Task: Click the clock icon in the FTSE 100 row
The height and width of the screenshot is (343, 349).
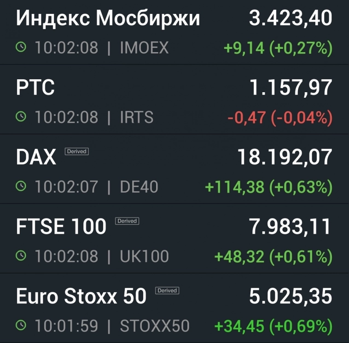Action: (21, 256)
